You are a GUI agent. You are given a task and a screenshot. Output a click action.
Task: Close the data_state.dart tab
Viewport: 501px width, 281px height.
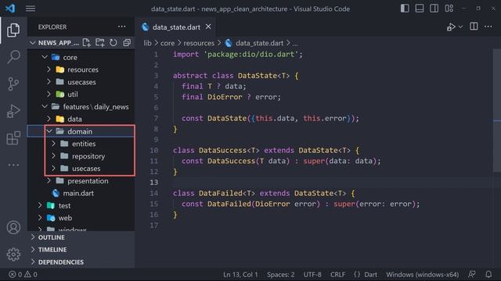point(208,27)
